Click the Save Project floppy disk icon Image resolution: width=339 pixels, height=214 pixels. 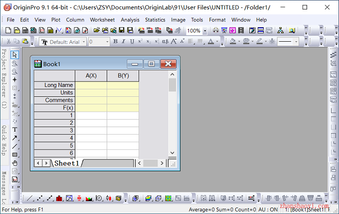(x=122, y=30)
